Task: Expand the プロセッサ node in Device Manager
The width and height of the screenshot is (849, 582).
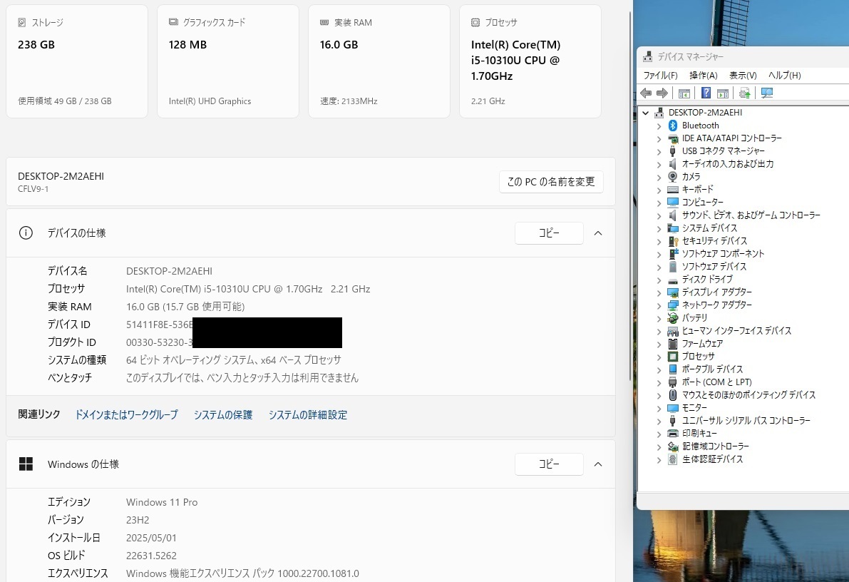Action: (x=659, y=357)
